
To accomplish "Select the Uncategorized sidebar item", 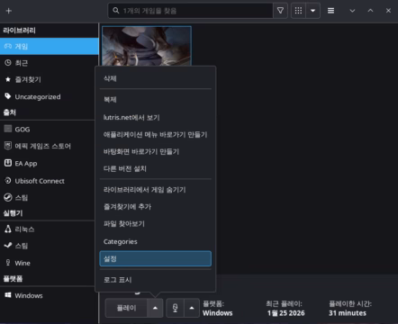I will tap(50, 96).
